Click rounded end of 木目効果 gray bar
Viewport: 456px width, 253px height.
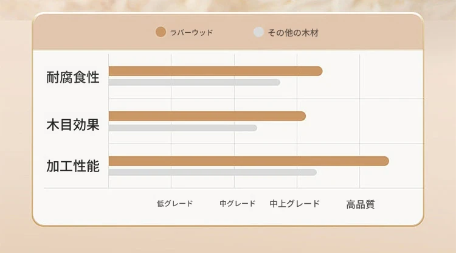pos(254,128)
